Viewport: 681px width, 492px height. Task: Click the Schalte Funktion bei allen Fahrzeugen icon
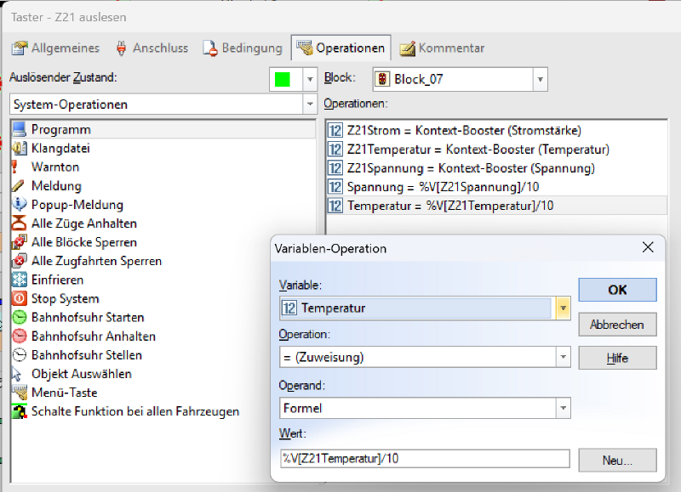point(19,411)
